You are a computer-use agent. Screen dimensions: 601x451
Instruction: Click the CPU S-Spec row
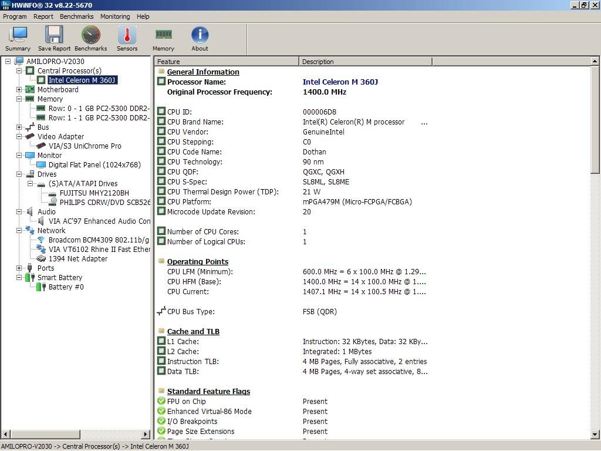pos(292,182)
